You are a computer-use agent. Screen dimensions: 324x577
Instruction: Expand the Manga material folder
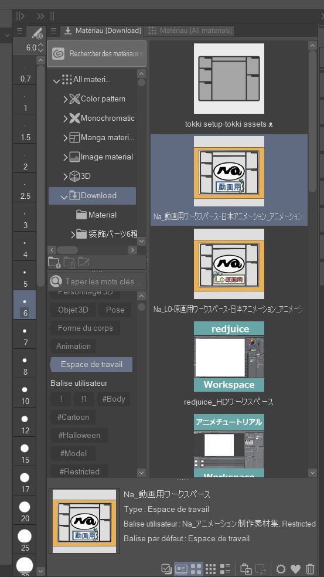65,138
